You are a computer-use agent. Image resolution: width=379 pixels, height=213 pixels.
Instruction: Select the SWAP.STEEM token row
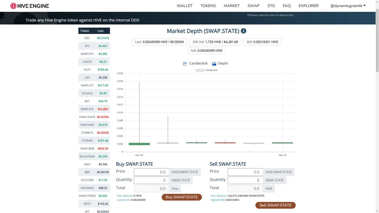coord(94,196)
